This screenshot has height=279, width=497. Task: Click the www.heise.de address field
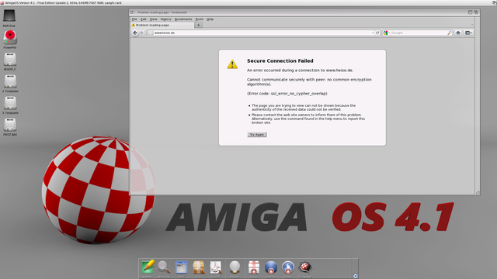coord(262,33)
